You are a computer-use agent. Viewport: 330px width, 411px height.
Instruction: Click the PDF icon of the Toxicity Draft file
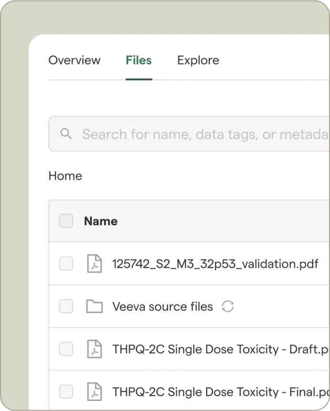point(94,349)
